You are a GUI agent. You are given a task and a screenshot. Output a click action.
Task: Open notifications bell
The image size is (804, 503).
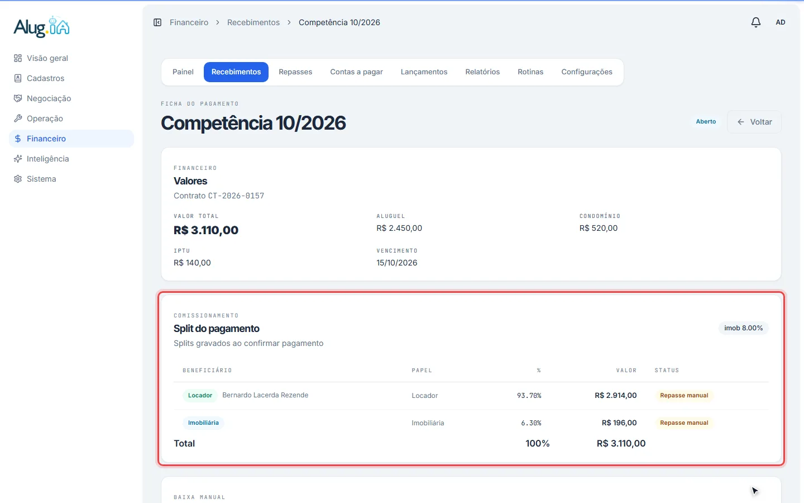click(x=756, y=22)
